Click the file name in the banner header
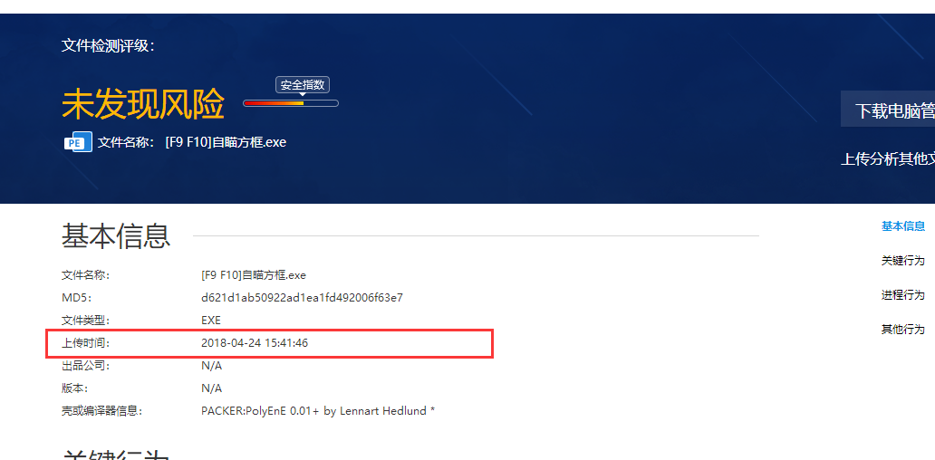935x460 pixels. click(226, 142)
